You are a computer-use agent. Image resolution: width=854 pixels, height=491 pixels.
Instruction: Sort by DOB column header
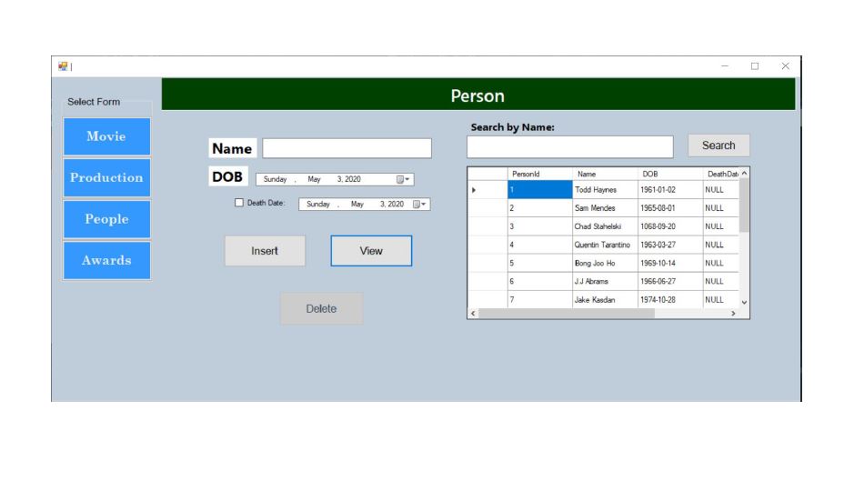[x=670, y=174]
